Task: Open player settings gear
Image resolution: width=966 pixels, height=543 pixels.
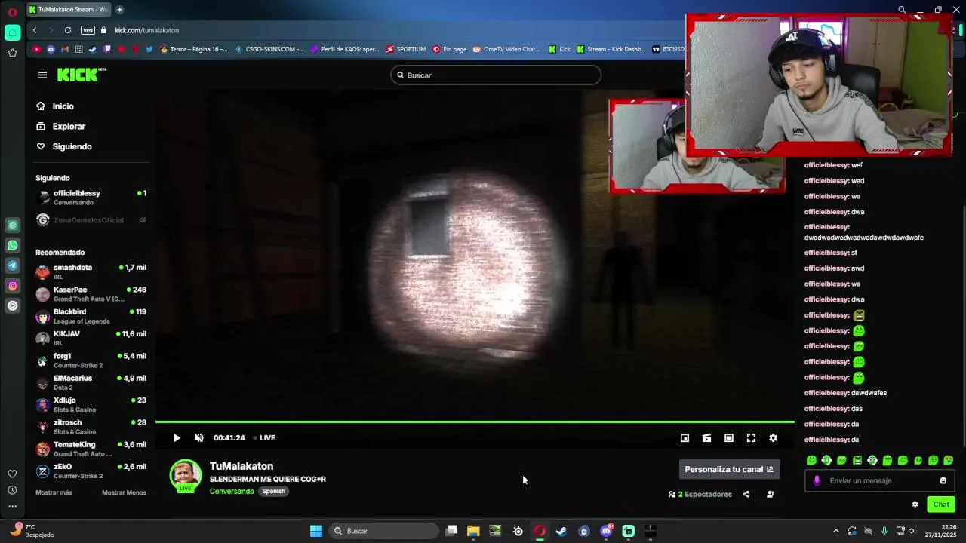Action: pyautogui.click(x=773, y=438)
